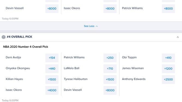
Task: Click Patrick Williams +8000 in the upper market
Action: 168,9
